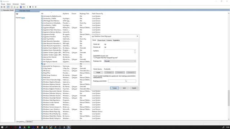Screen dimensions: 230x129
Task: Open the Görünüm menu
Action: 16,4
